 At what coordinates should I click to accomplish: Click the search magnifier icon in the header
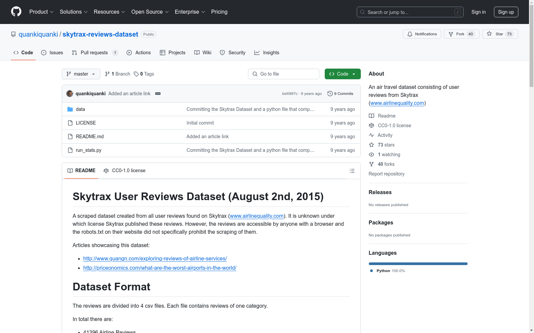click(x=362, y=12)
